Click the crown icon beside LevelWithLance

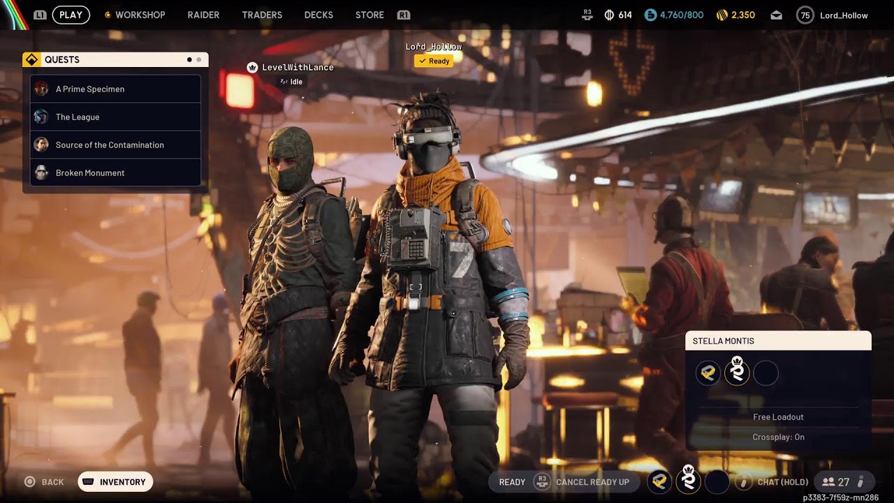point(252,67)
